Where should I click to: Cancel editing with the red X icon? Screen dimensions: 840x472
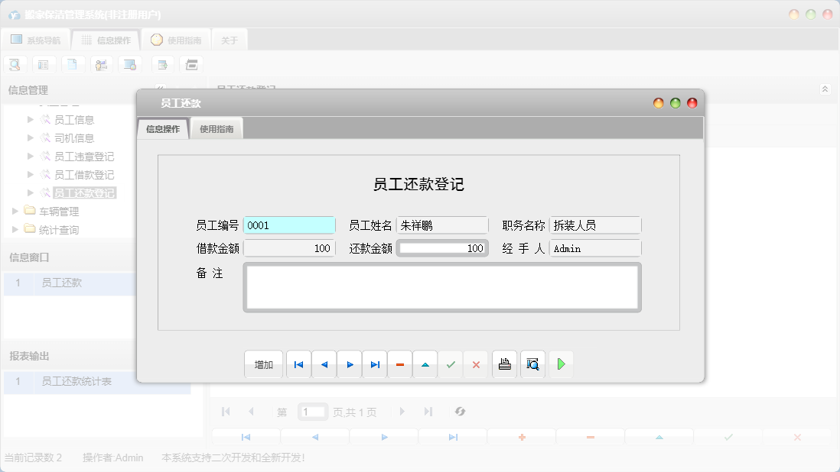click(476, 364)
